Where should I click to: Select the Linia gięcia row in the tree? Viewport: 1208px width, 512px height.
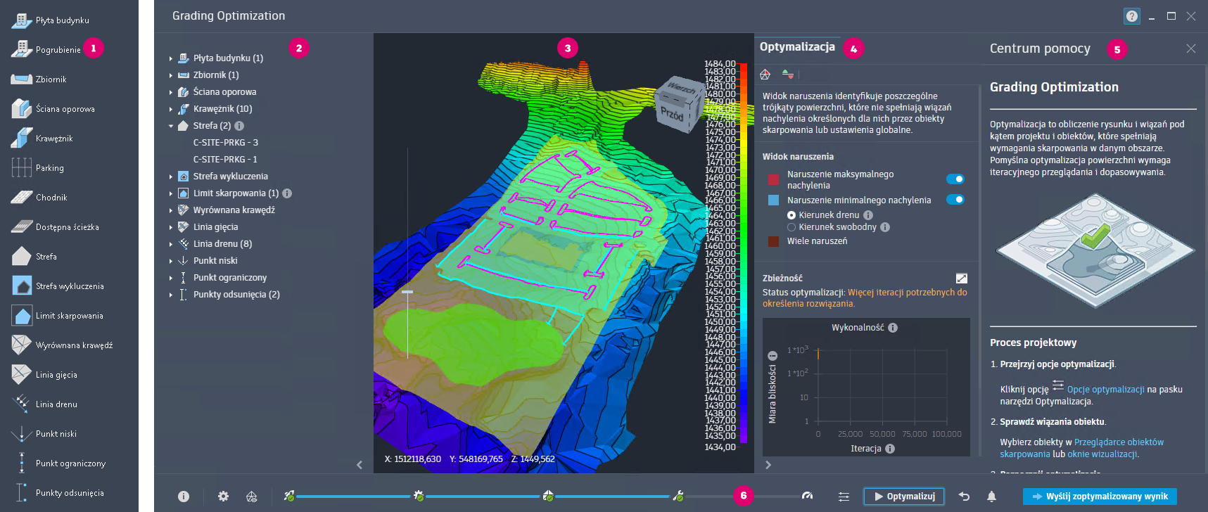pos(216,227)
